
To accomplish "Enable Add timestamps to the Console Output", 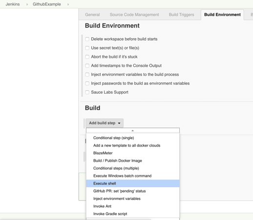I will 87,66.
